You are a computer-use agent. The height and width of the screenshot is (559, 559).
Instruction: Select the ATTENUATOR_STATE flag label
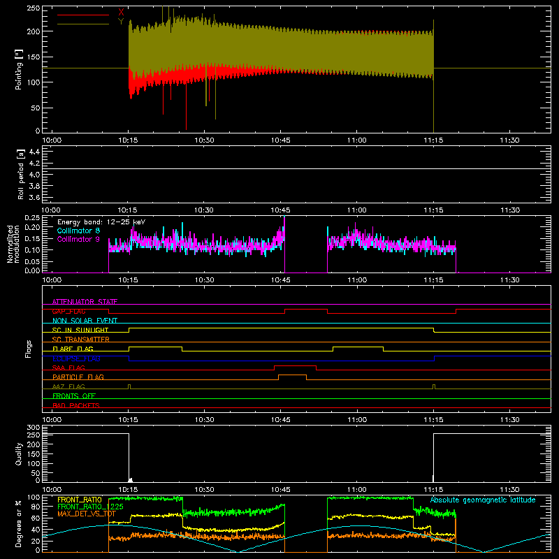pos(85,302)
